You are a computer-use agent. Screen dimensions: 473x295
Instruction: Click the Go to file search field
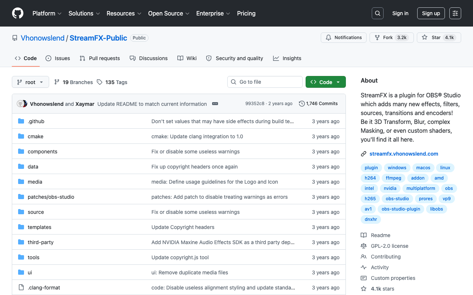[265, 82]
